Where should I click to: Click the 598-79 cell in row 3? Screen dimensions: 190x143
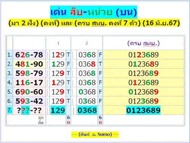tap(29, 73)
